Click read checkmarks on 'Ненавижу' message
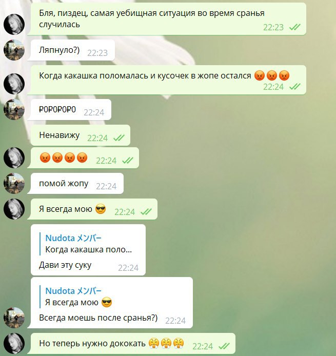Viewport: 336px width, 356px height. 118,138
